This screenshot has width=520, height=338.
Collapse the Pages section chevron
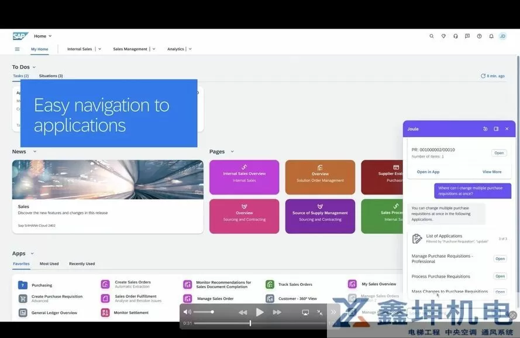[232, 151]
